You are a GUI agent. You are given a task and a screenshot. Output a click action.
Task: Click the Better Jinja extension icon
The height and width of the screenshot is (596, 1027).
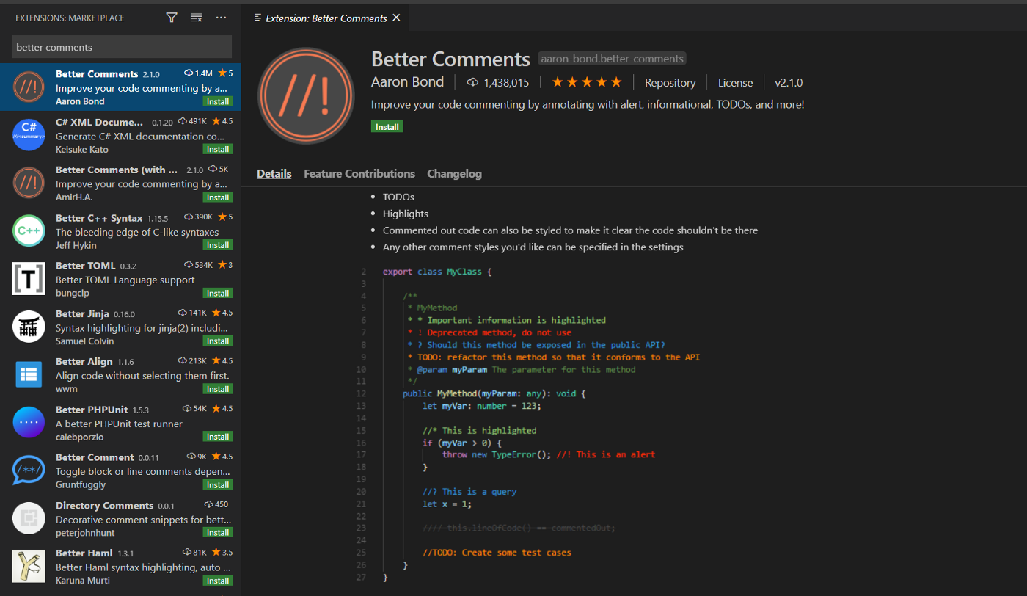pos(29,327)
